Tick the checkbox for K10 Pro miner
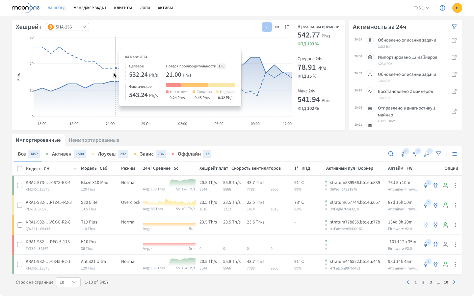474x296 pixels. click(x=20, y=245)
